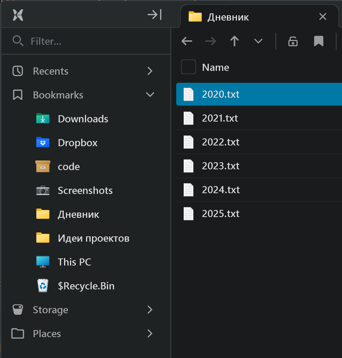Expand the Storage section
Viewport: 342px width, 358px height.
click(x=150, y=310)
